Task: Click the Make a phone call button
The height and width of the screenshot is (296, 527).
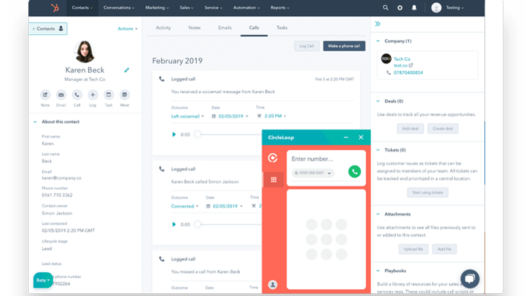Action: [344, 46]
